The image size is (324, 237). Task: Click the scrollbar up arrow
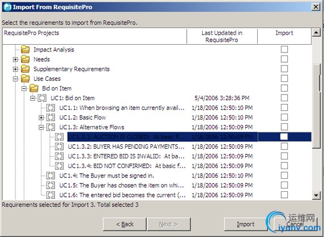[316, 33]
